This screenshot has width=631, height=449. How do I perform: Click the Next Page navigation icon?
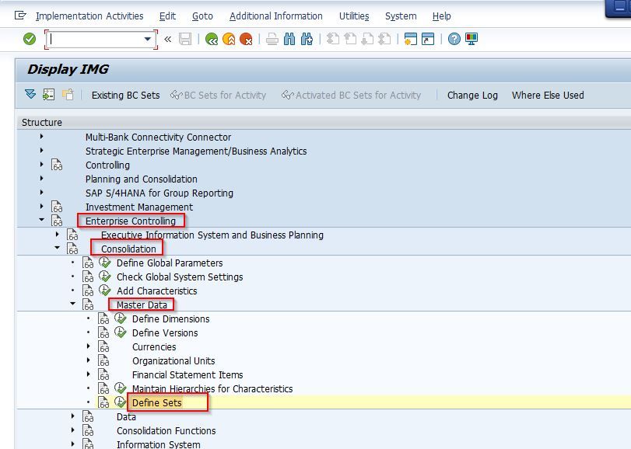click(x=367, y=39)
